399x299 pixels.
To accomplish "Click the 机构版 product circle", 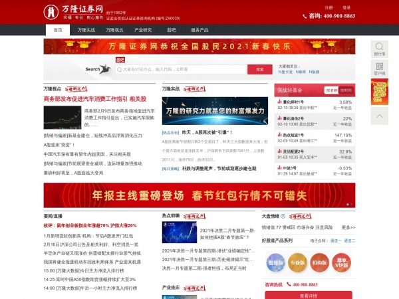I will (320, 262).
